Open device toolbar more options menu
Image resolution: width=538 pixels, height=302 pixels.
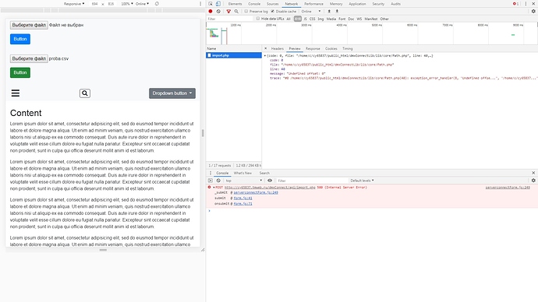[200, 4]
